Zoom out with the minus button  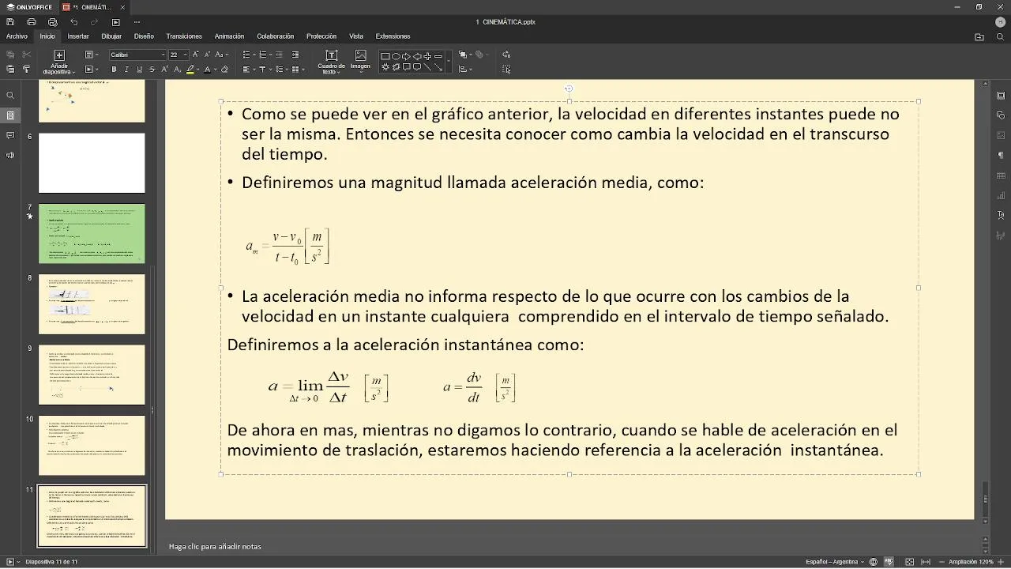[x=941, y=562]
